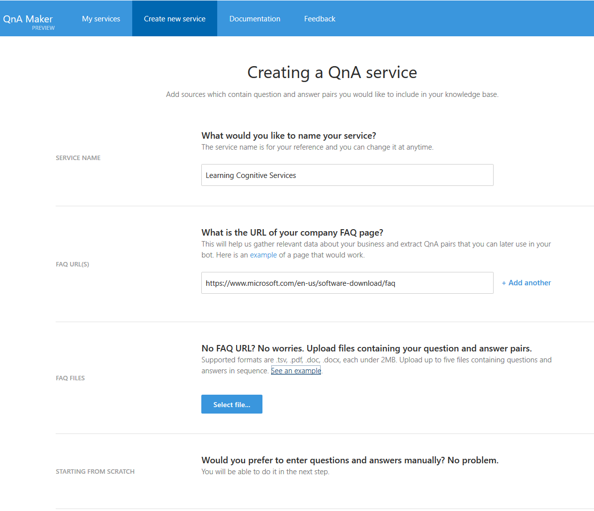Screen dimensions: 594x511
Task: Go to the Feedback page
Action: (x=319, y=18)
